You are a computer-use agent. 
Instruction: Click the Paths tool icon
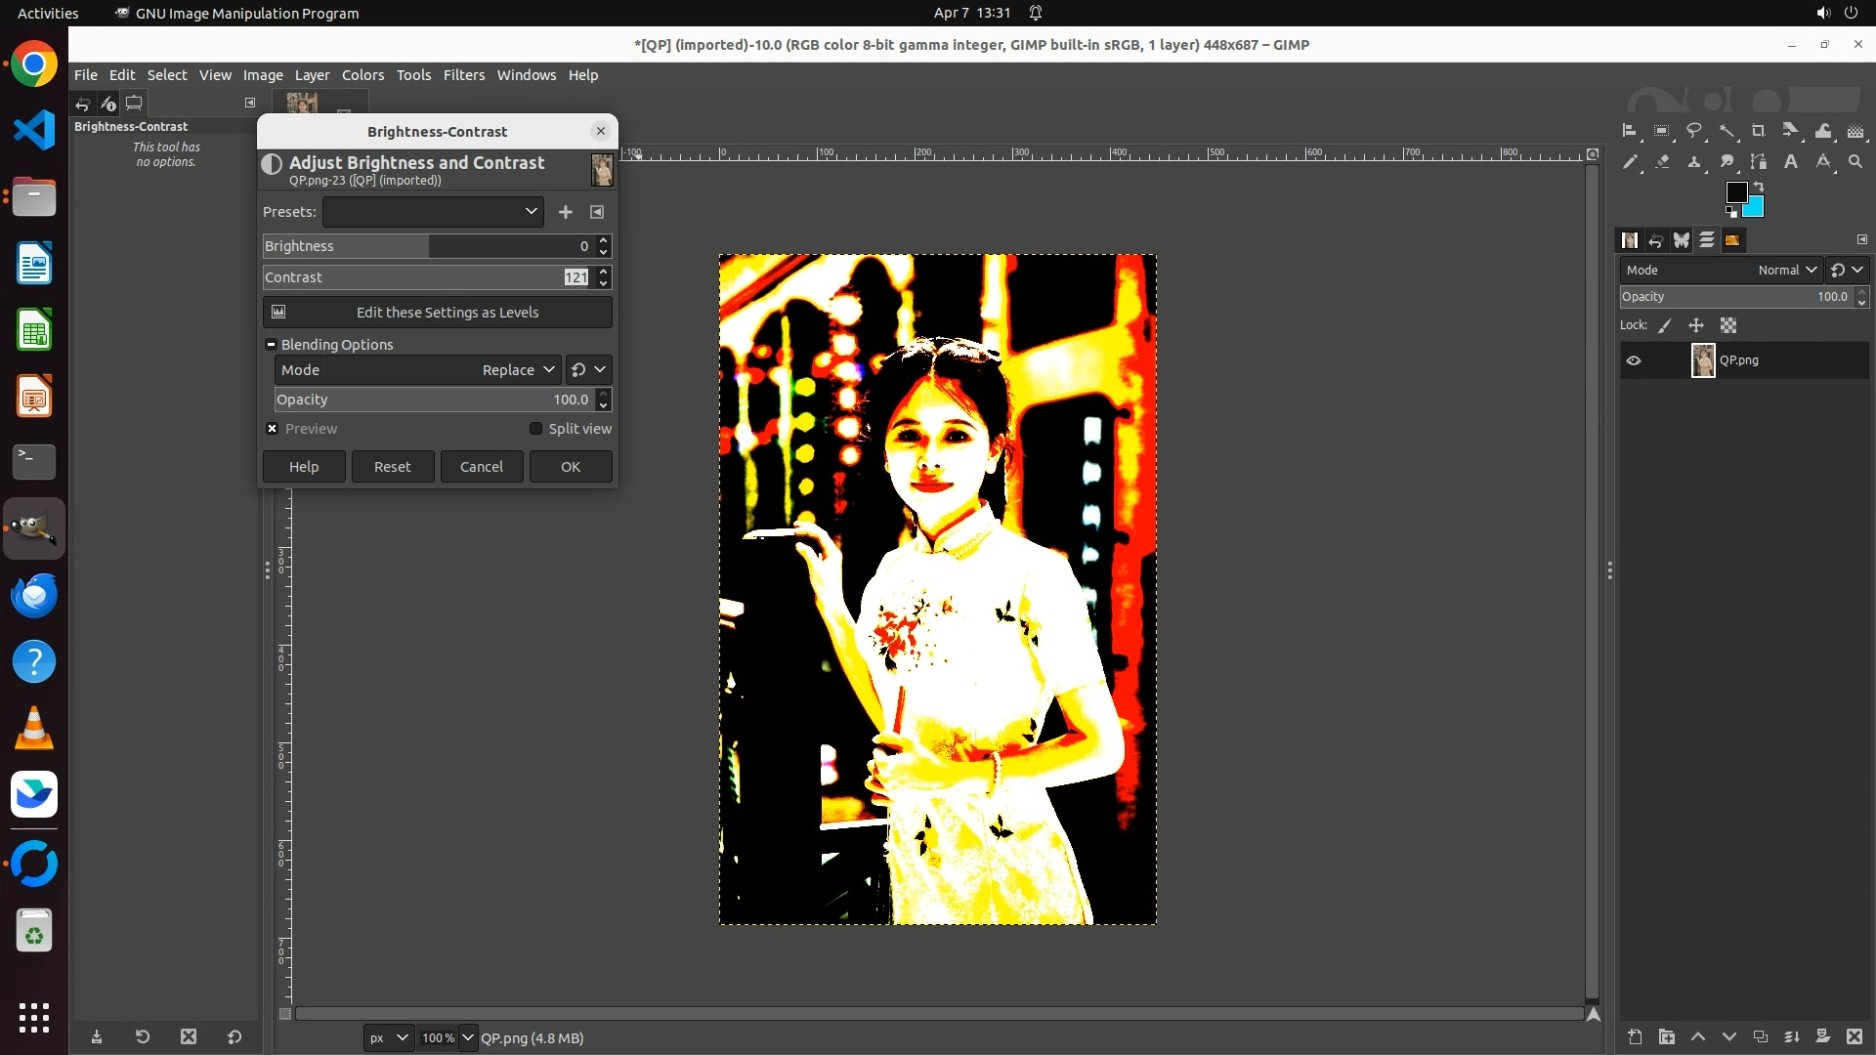1759,162
